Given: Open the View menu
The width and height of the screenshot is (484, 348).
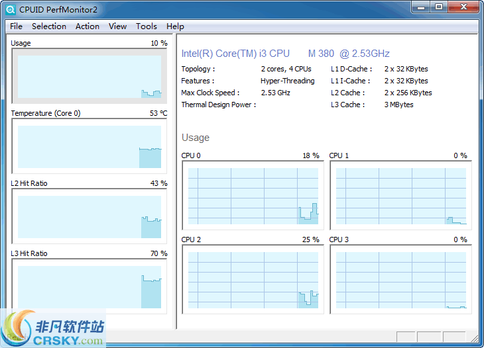Looking at the screenshot, I should pyautogui.click(x=117, y=26).
